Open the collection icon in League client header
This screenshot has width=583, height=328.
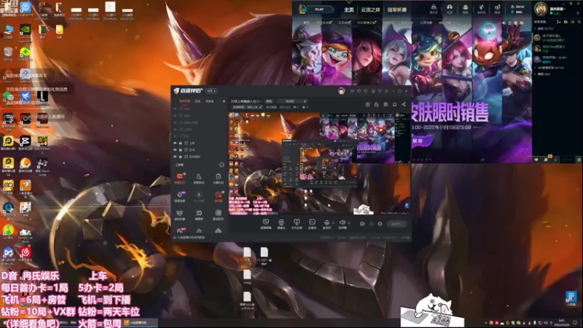pos(465,8)
